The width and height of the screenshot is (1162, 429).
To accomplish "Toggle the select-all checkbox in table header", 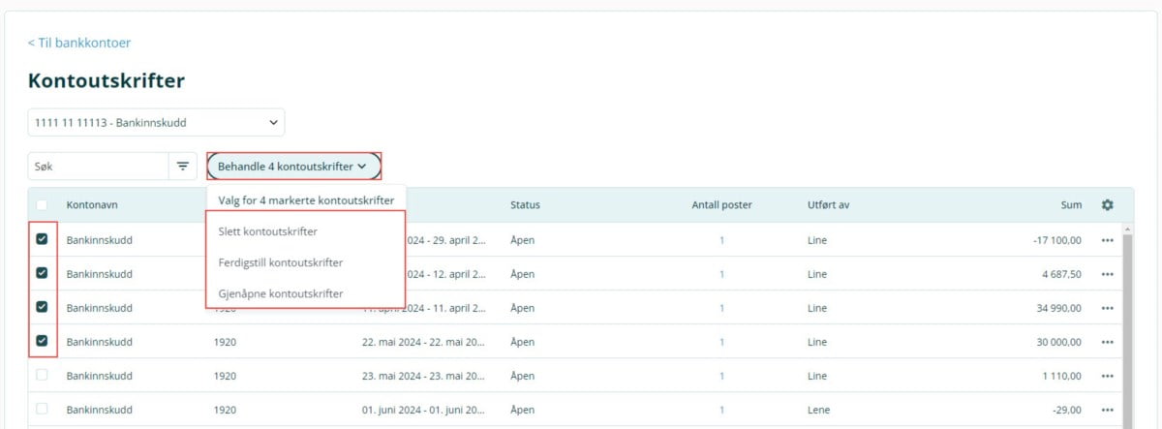I will pos(42,205).
